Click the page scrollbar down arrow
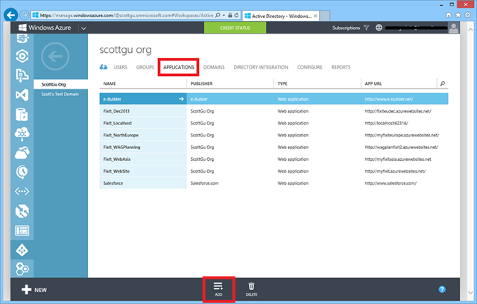The image size is (477, 304). [470, 293]
